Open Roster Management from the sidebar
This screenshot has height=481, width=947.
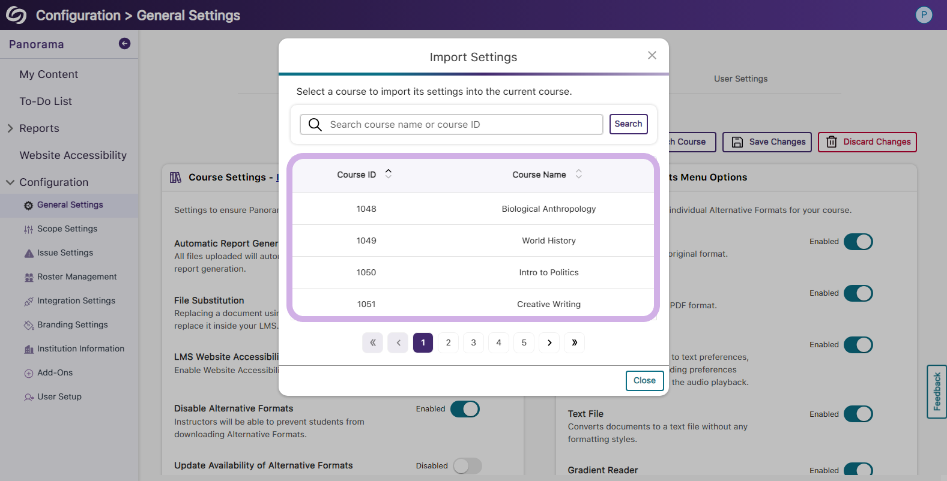[76, 276]
